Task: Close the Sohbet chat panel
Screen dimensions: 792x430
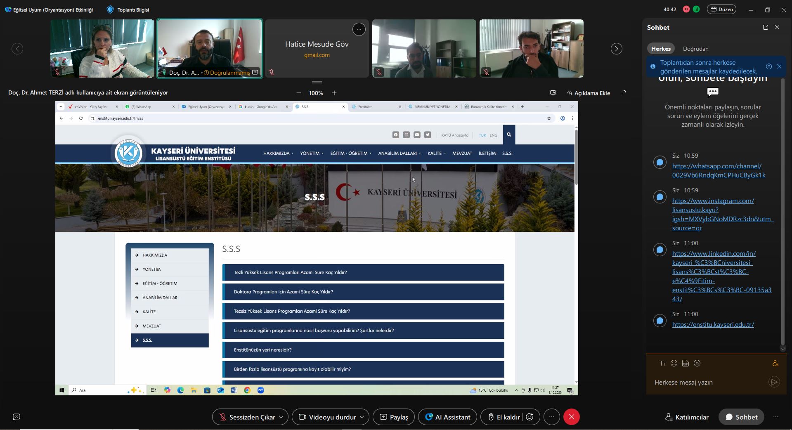Action: click(777, 27)
